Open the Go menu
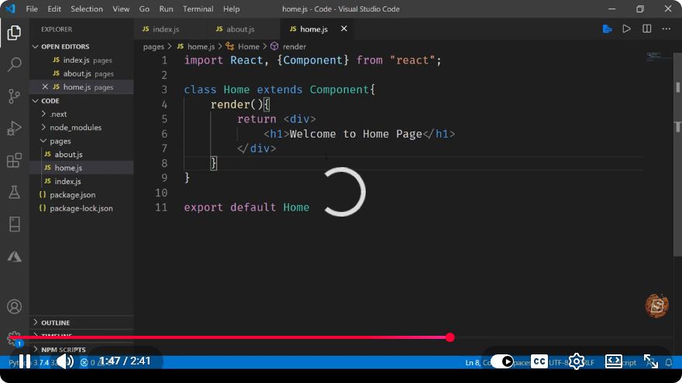 point(144,9)
